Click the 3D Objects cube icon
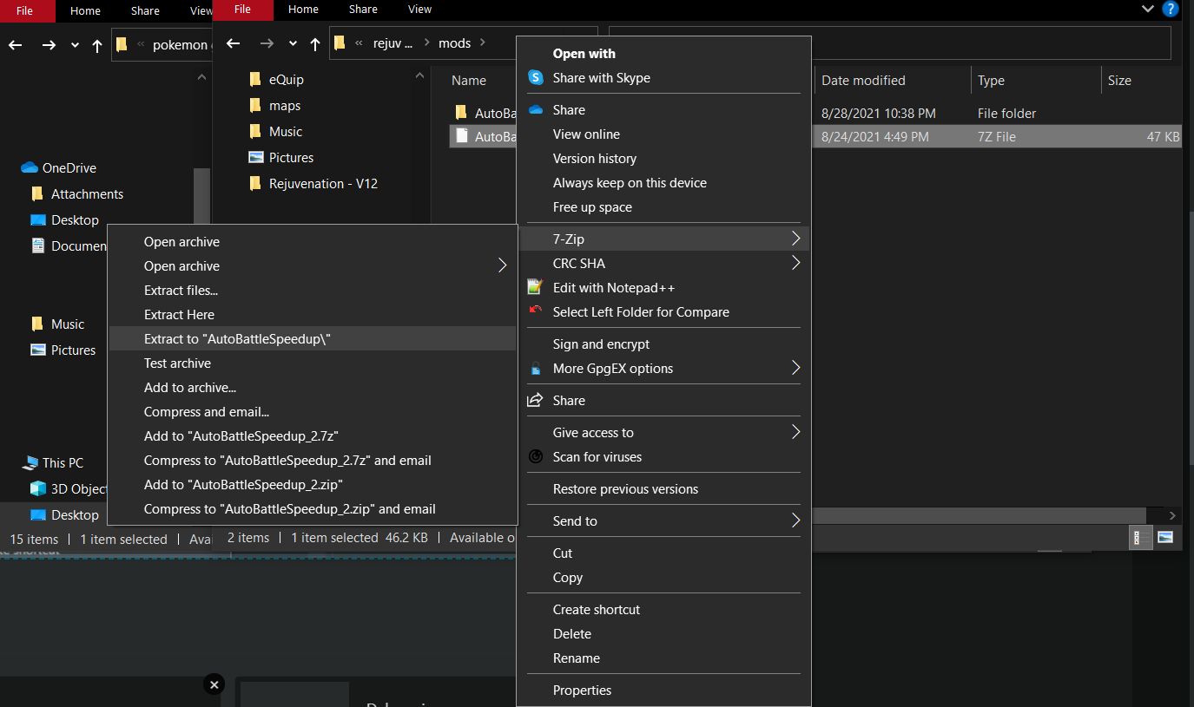This screenshot has height=707, width=1194. point(38,488)
